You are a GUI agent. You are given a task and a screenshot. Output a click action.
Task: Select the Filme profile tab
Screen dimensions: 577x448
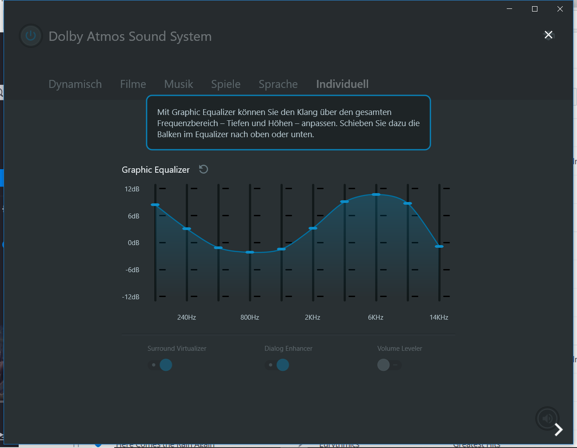(133, 84)
